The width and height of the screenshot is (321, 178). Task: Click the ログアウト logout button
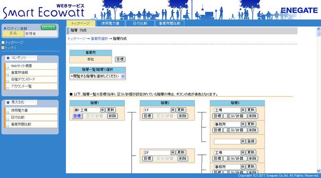click(48, 27)
